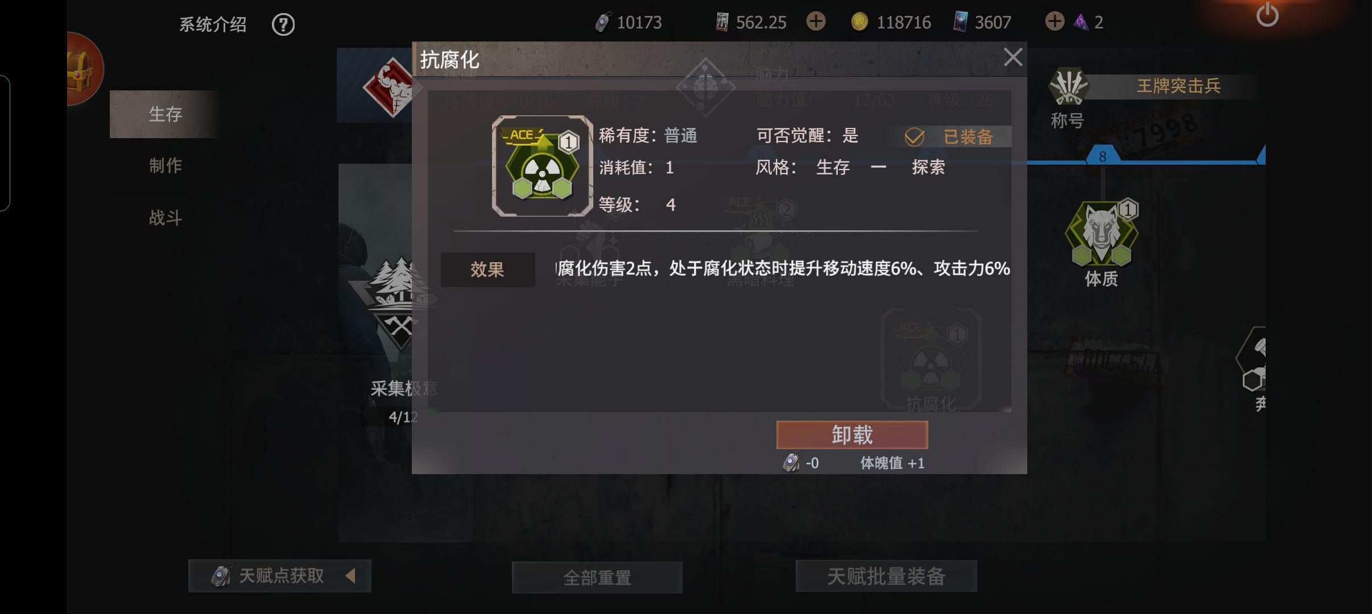1372x614 pixels.
Task: Switch to the 制作 tab
Action: [x=165, y=165]
